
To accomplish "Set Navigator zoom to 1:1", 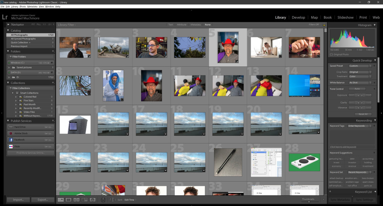I will 44,24.
